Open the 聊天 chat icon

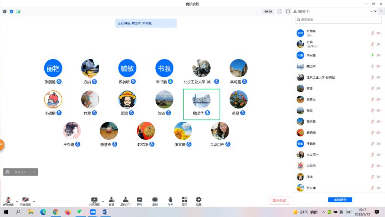pyautogui.click(x=139, y=200)
